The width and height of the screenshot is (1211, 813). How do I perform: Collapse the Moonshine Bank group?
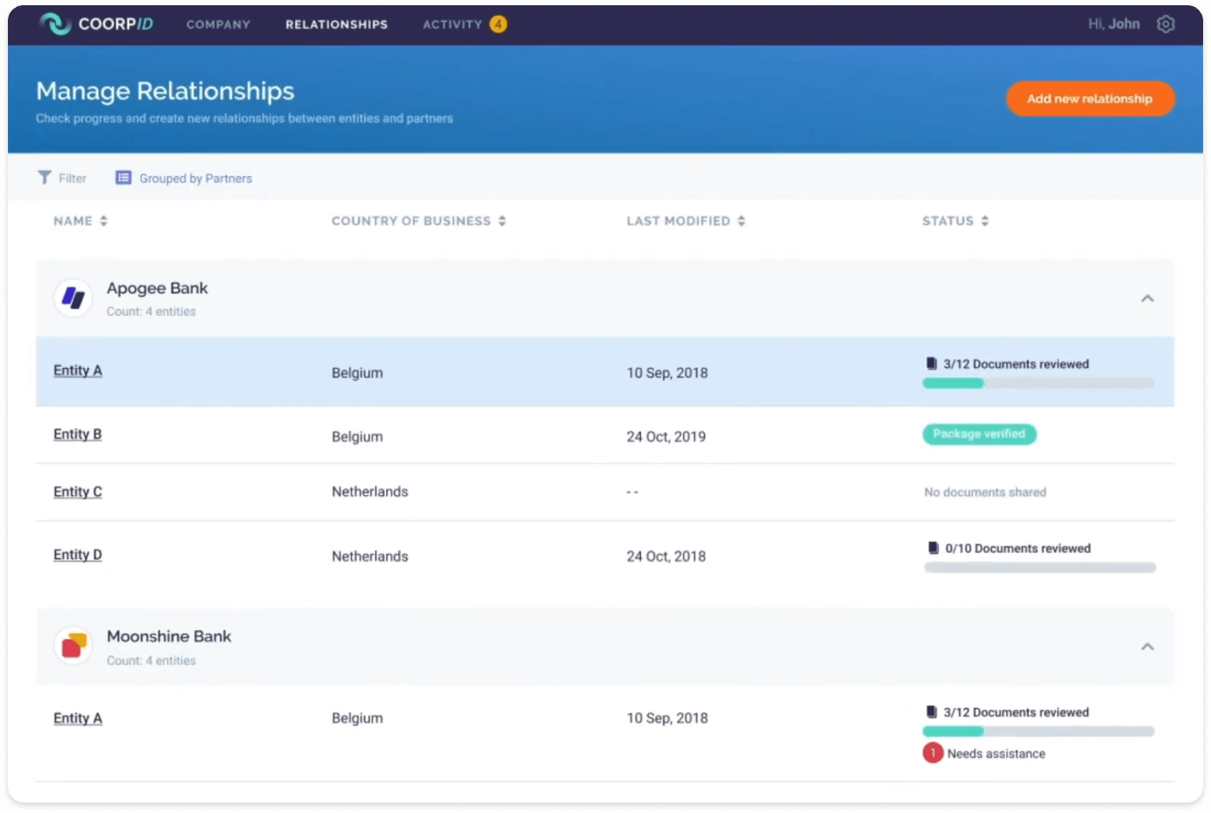[1147, 647]
